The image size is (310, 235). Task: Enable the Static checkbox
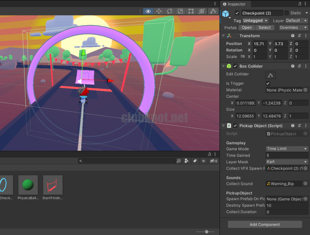(287, 13)
